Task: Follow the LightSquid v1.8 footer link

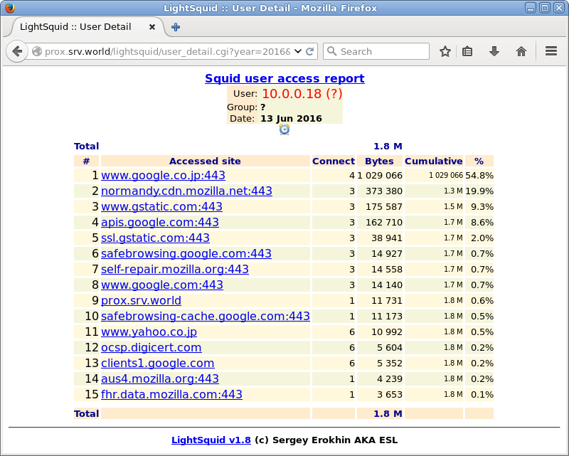Action: 211,440
